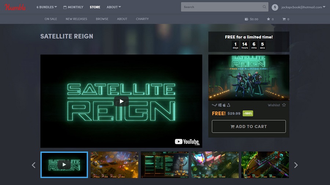
Task: Select the neon signs street screenshot
Action: pos(215,165)
